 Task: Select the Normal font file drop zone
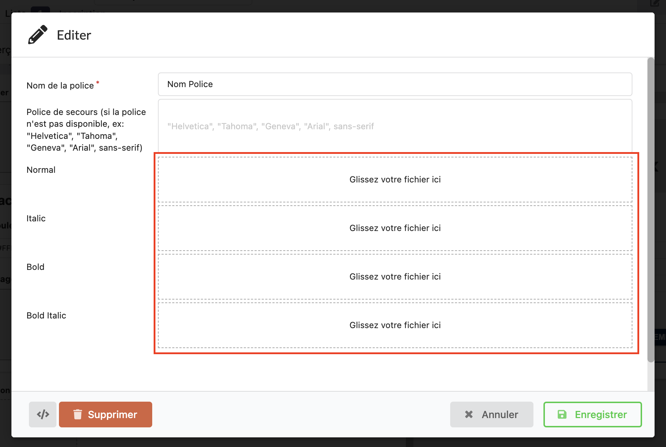pos(395,180)
